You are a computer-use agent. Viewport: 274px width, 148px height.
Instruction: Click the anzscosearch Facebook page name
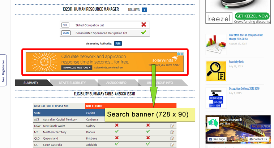(231, 120)
